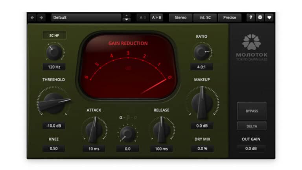This screenshot has width=302, height=170.
Task: Toggle the Delta listen button
Action: tap(252, 126)
